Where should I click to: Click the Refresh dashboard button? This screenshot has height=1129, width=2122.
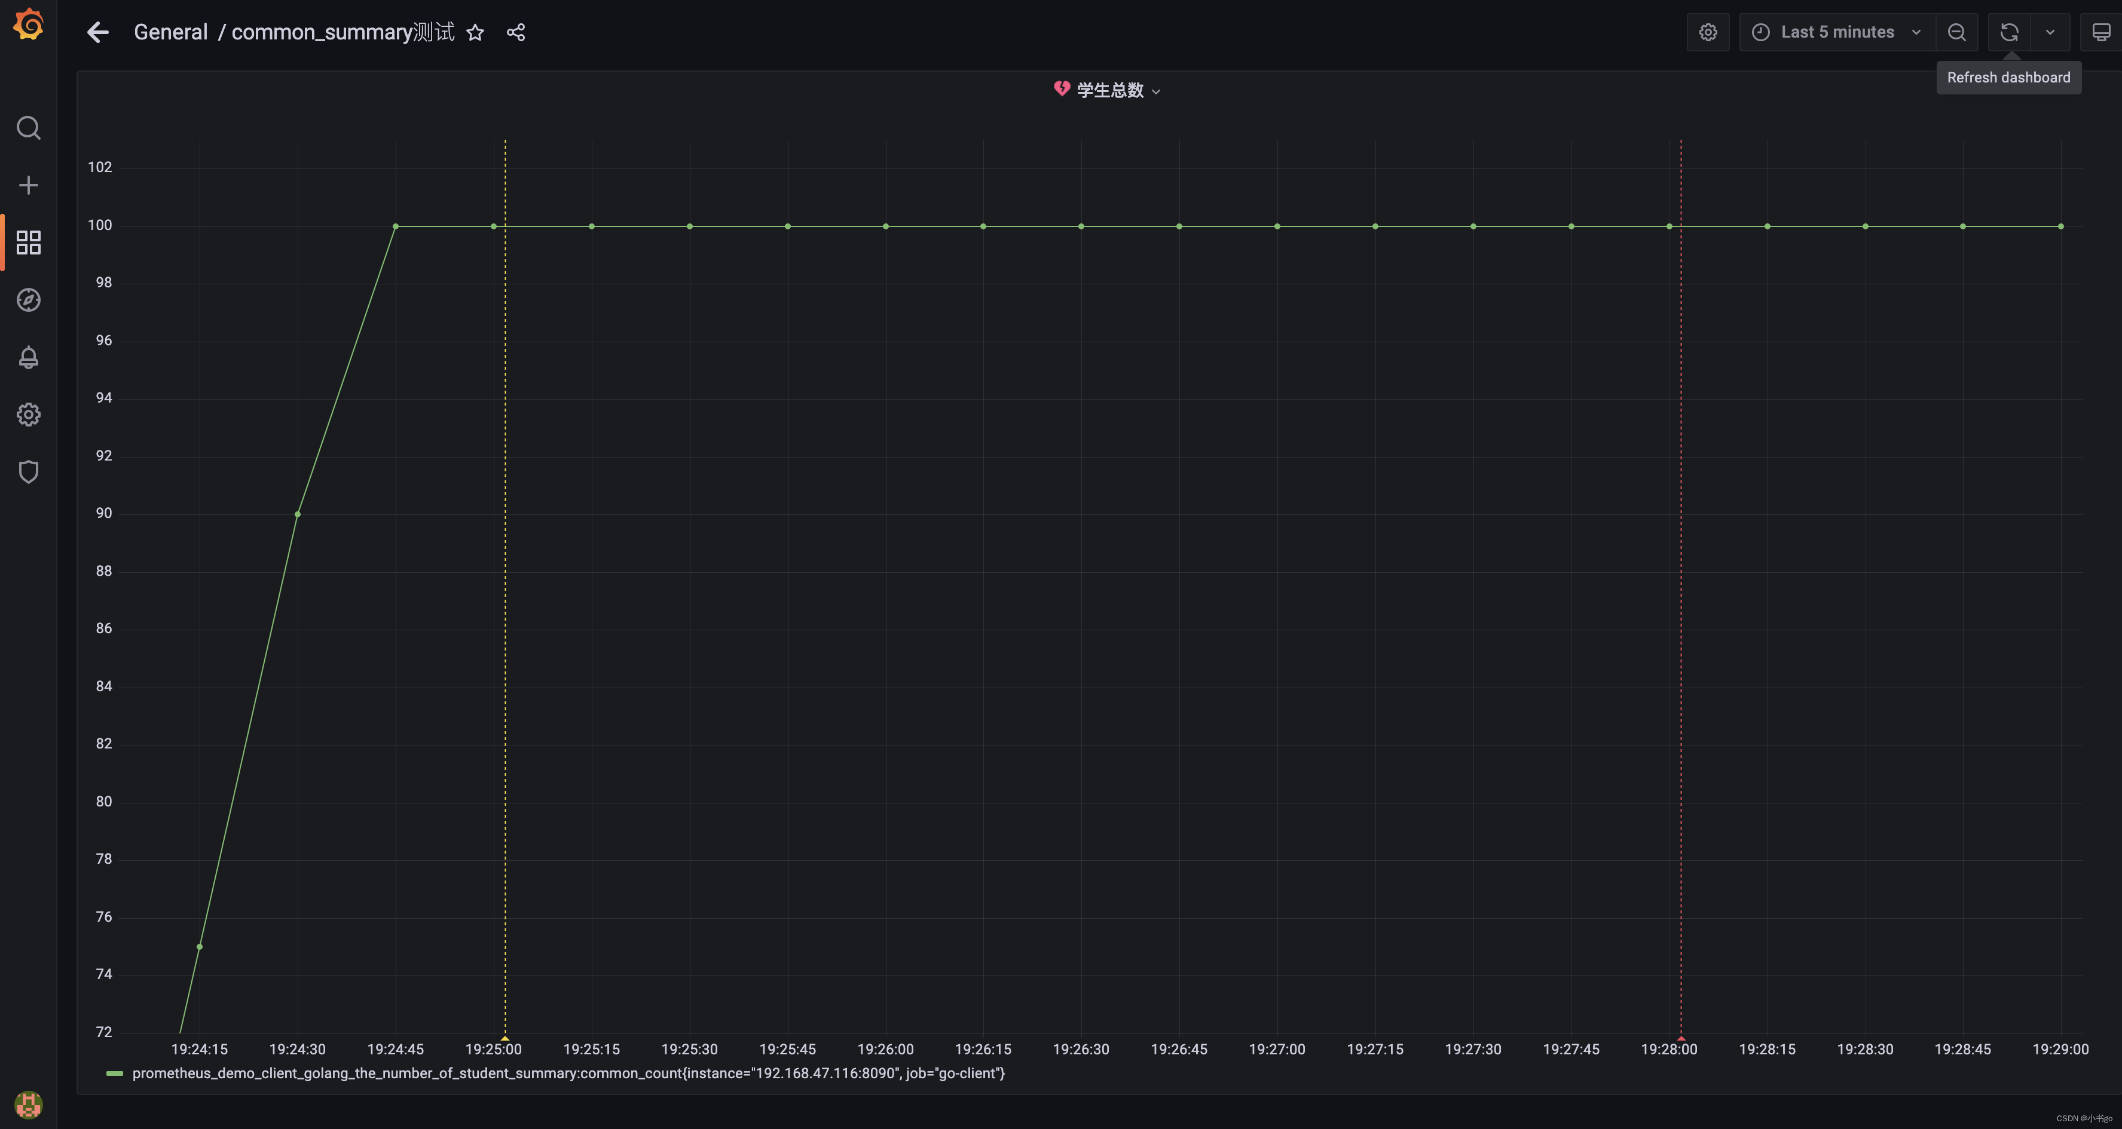tap(2009, 32)
